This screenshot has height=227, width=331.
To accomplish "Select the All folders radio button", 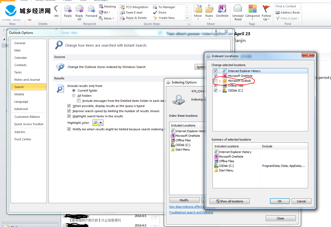I will (74, 96).
